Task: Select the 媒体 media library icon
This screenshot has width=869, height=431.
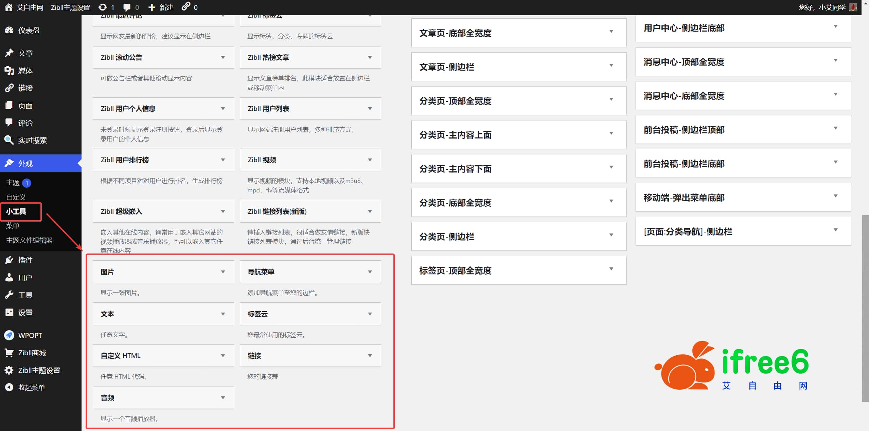Action: click(10, 71)
